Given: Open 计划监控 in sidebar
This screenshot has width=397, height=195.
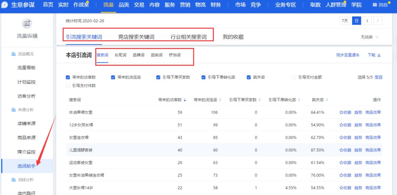Looking at the screenshot, I should click(x=26, y=82).
